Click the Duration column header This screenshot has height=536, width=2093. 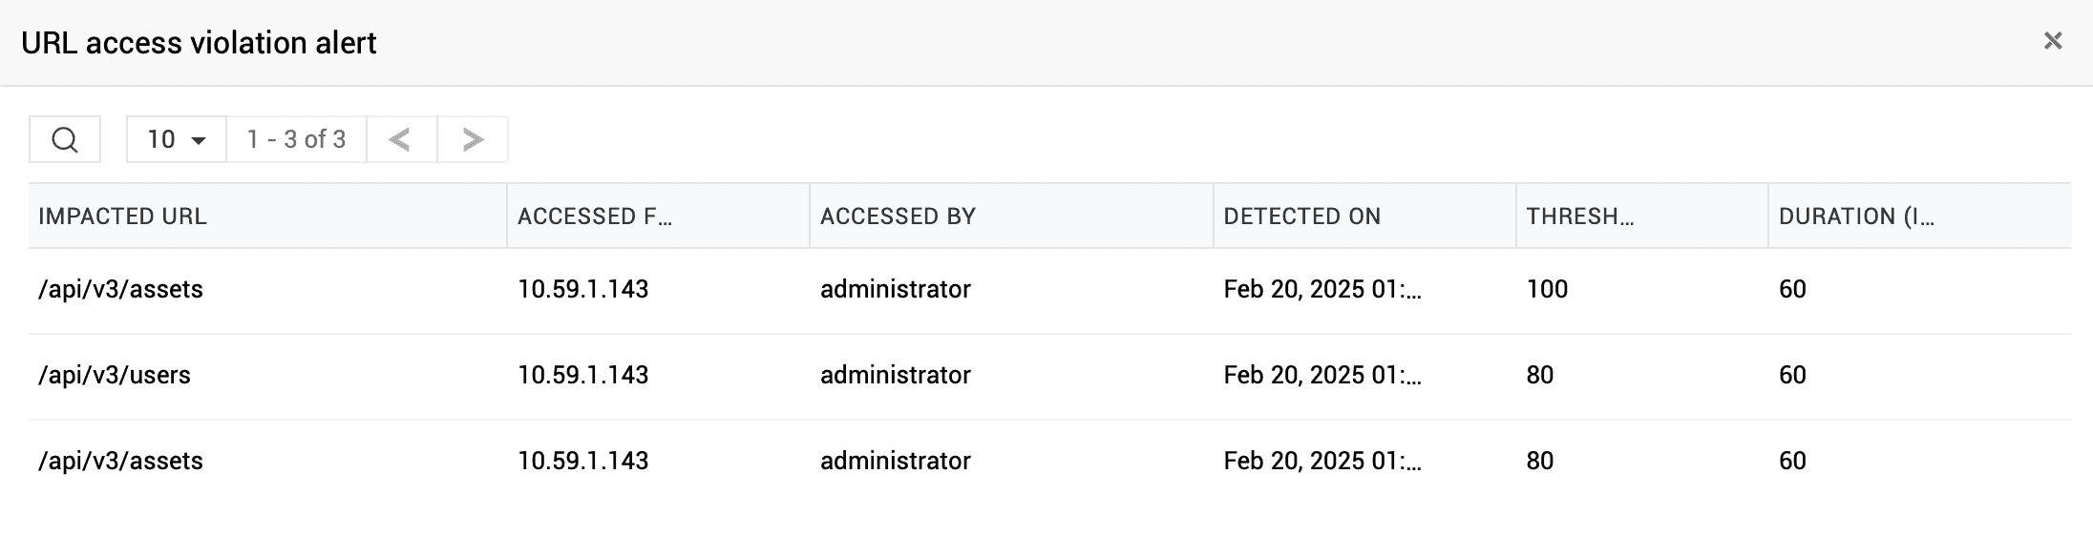pos(1856,216)
